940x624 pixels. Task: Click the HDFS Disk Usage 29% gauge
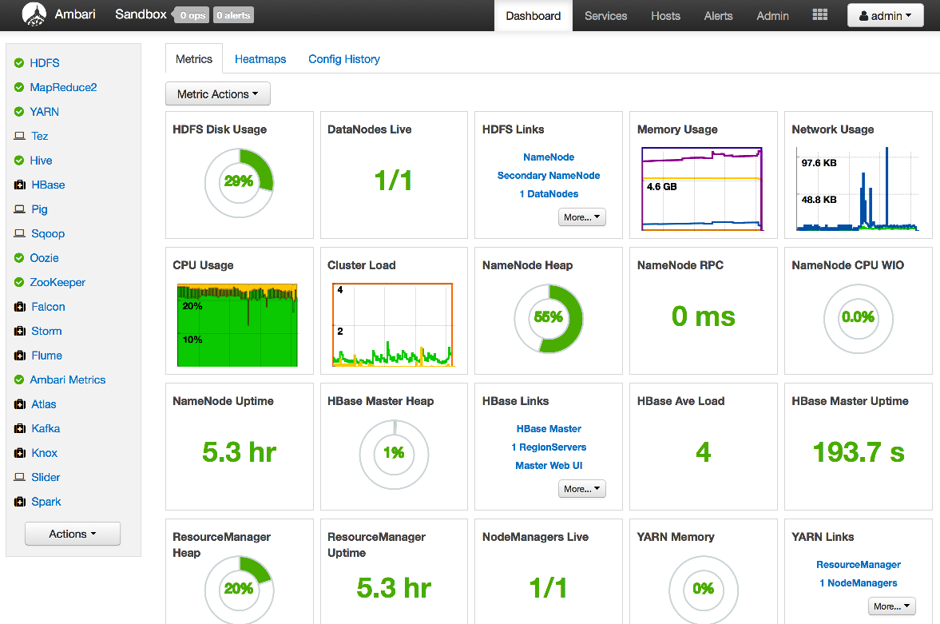[240, 182]
